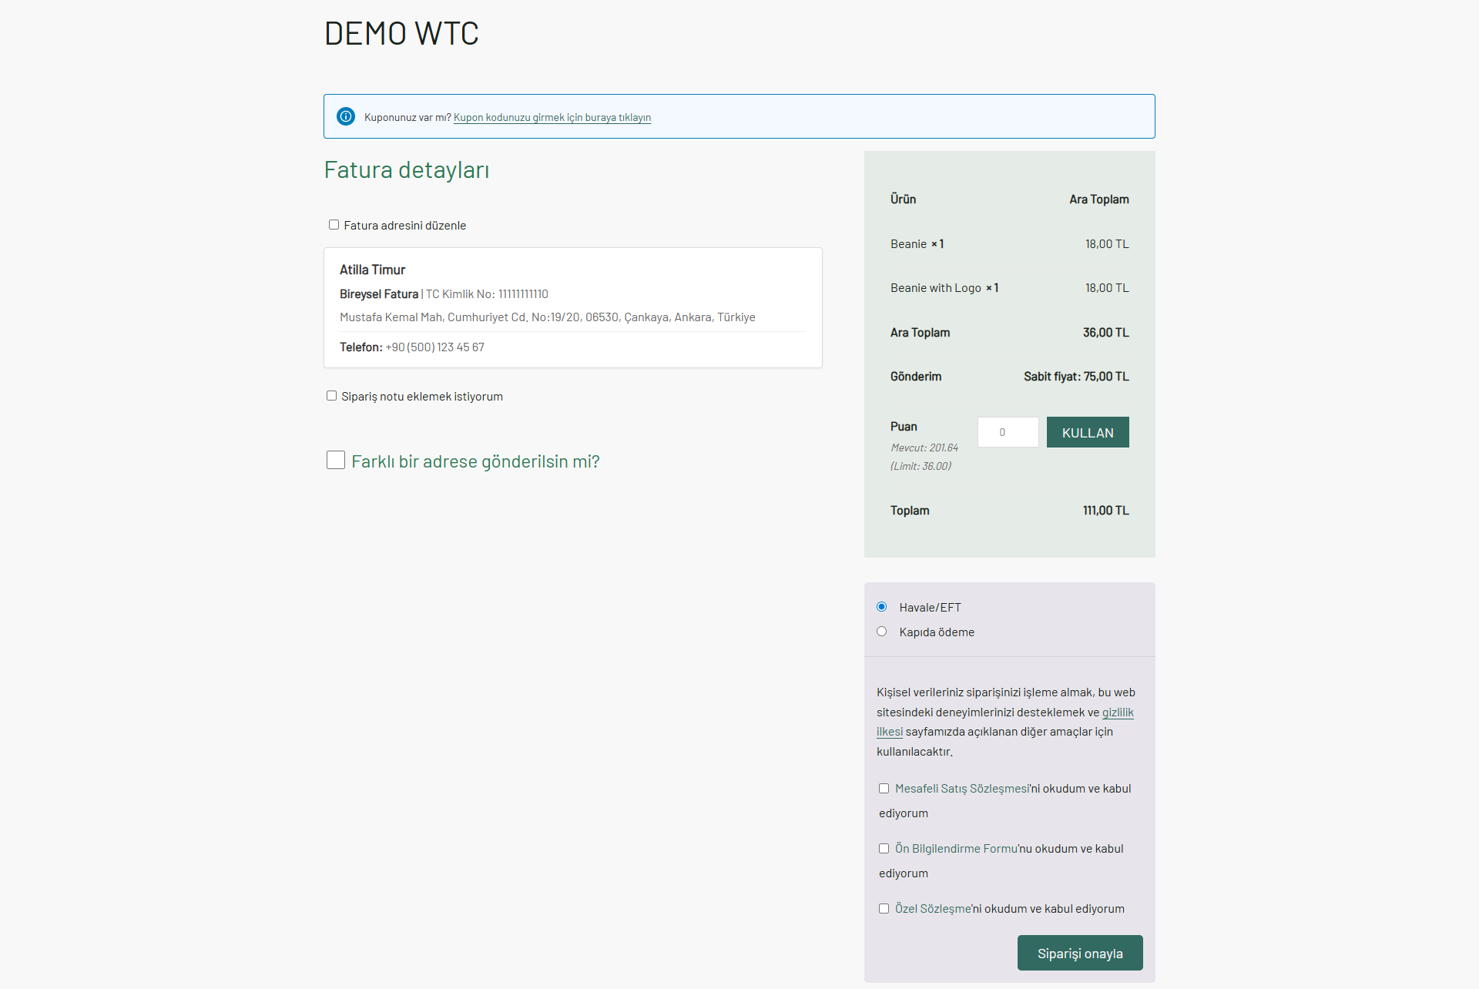Click Siparişi onayla button
Screen dimensions: 1479x989
coord(1079,953)
